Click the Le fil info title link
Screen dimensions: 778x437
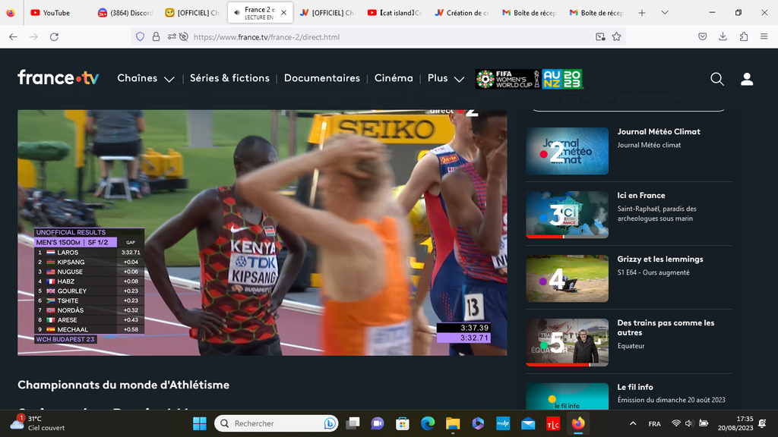(635, 387)
